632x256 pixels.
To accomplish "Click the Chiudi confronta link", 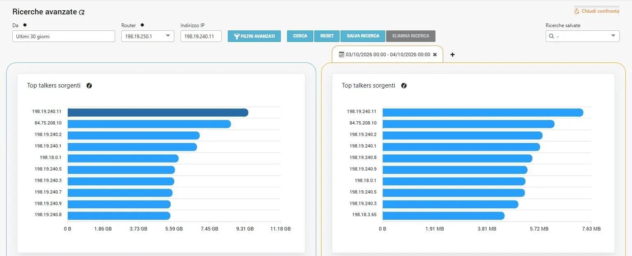I will click(600, 11).
